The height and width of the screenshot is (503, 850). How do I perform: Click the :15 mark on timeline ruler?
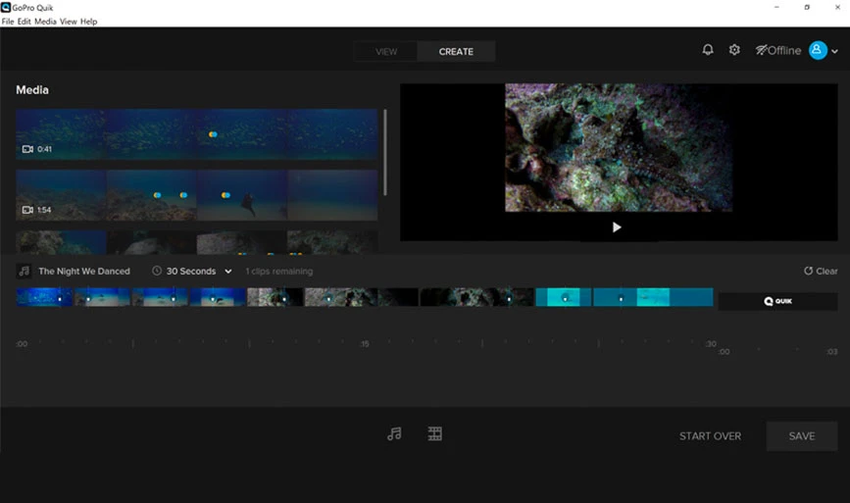[x=365, y=344]
